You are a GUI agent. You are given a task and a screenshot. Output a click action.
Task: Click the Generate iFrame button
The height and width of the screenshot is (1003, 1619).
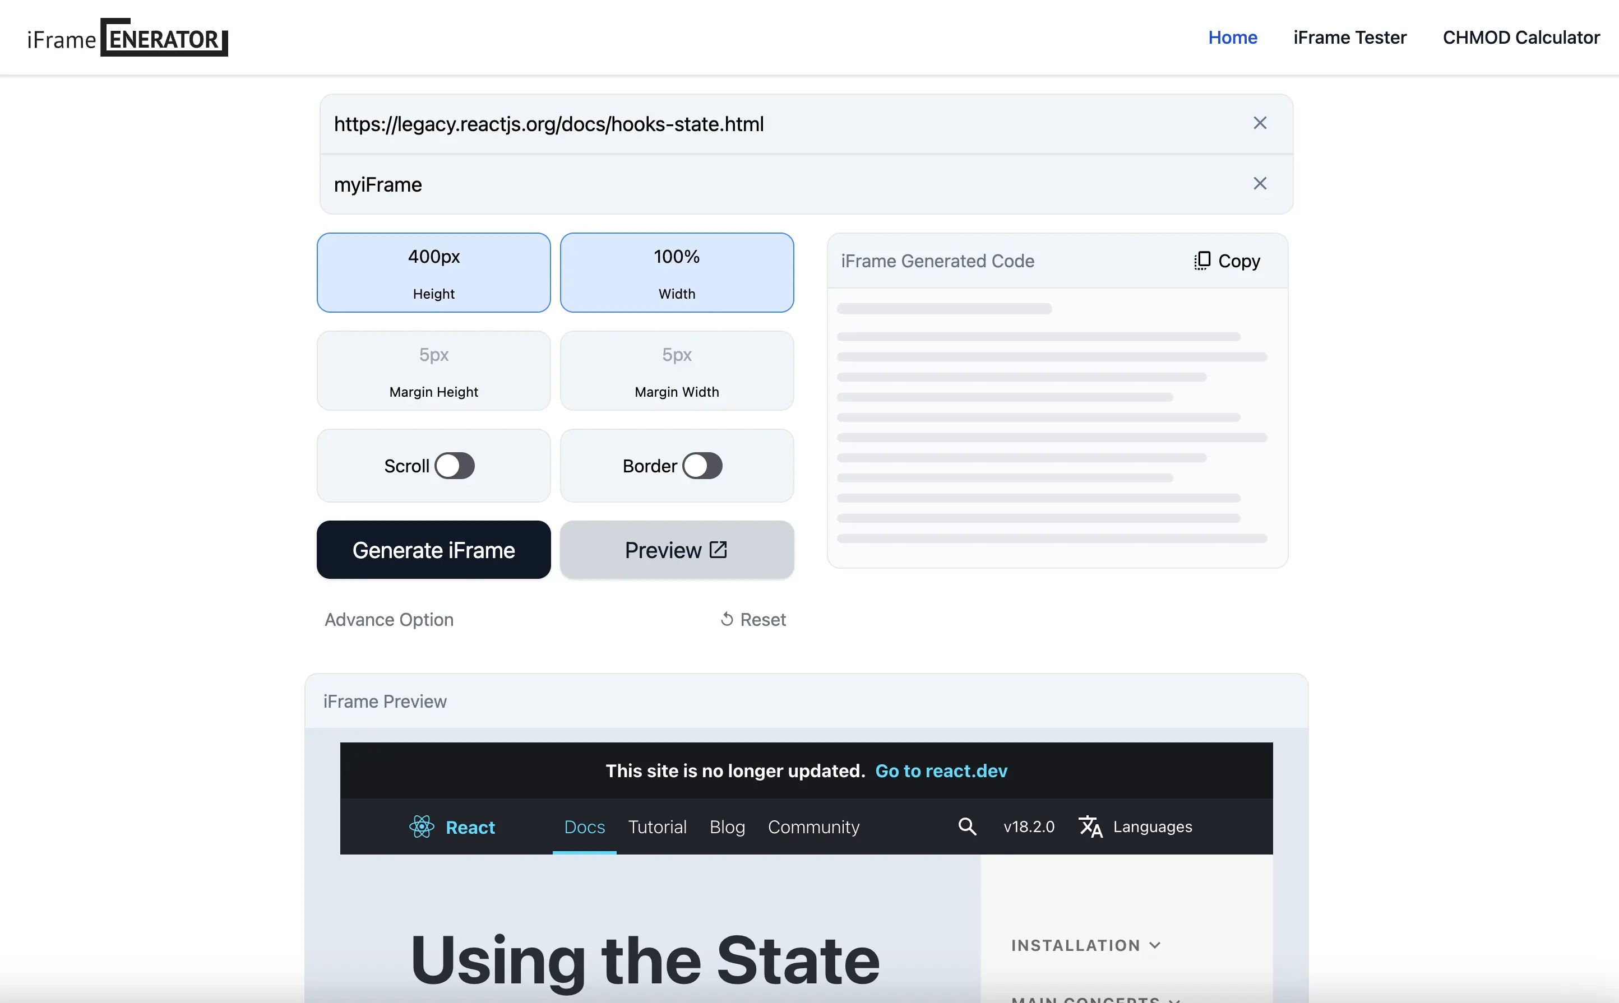click(x=434, y=549)
